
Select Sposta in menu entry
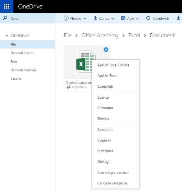click(116, 130)
